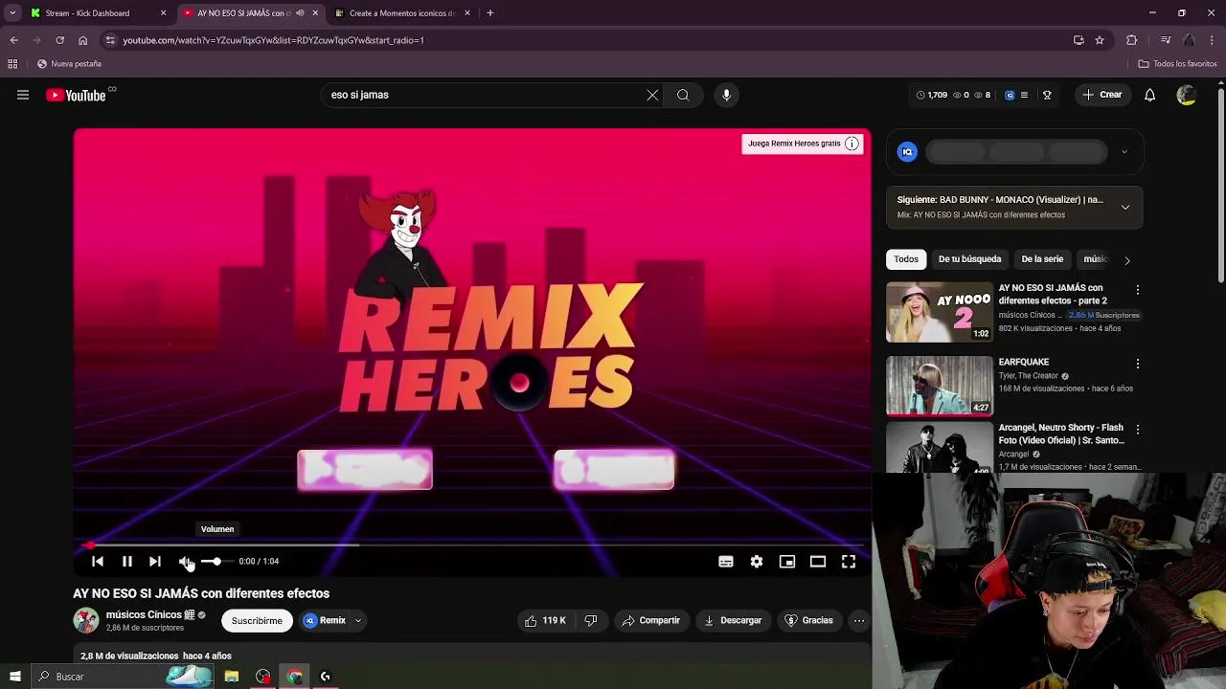The width and height of the screenshot is (1226, 689).
Task: Toggle subtitles in the player
Action: tap(726, 562)
